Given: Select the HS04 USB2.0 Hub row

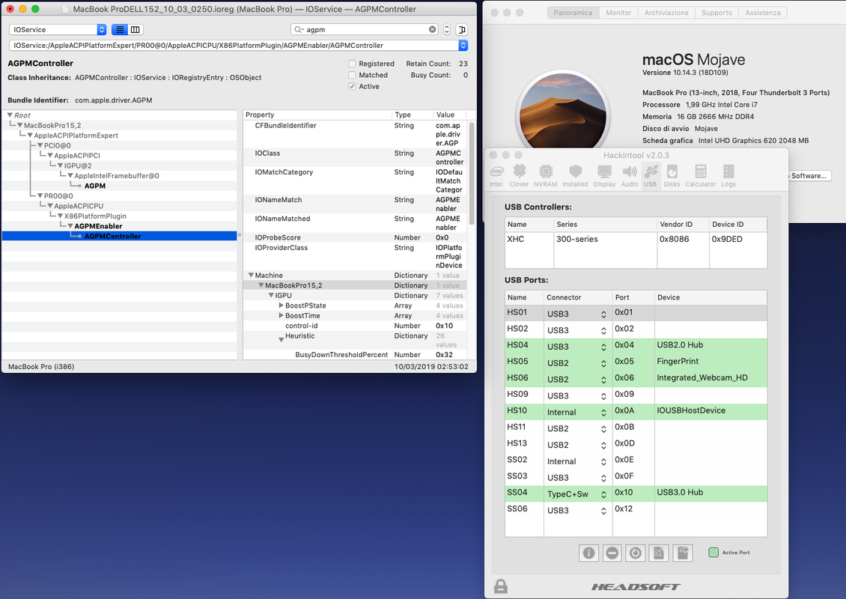Looking at the screenshot, I should point(636,345).
